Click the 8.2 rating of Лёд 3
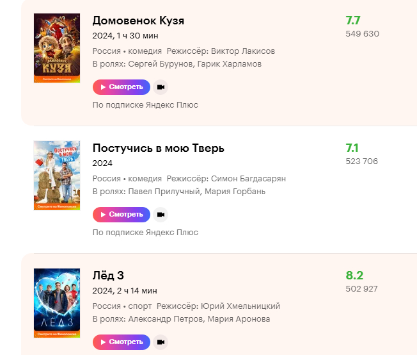The image size is (417, 355). pos(354,276)
